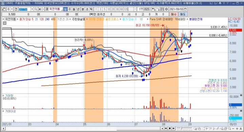Click the 권리락 event marker label
The image size is (244, 132).
tap(84, 40)
